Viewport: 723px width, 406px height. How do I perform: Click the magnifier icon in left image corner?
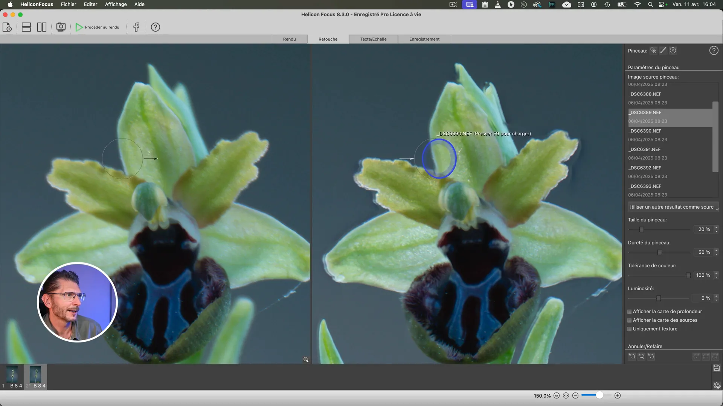tap(306, 360)
